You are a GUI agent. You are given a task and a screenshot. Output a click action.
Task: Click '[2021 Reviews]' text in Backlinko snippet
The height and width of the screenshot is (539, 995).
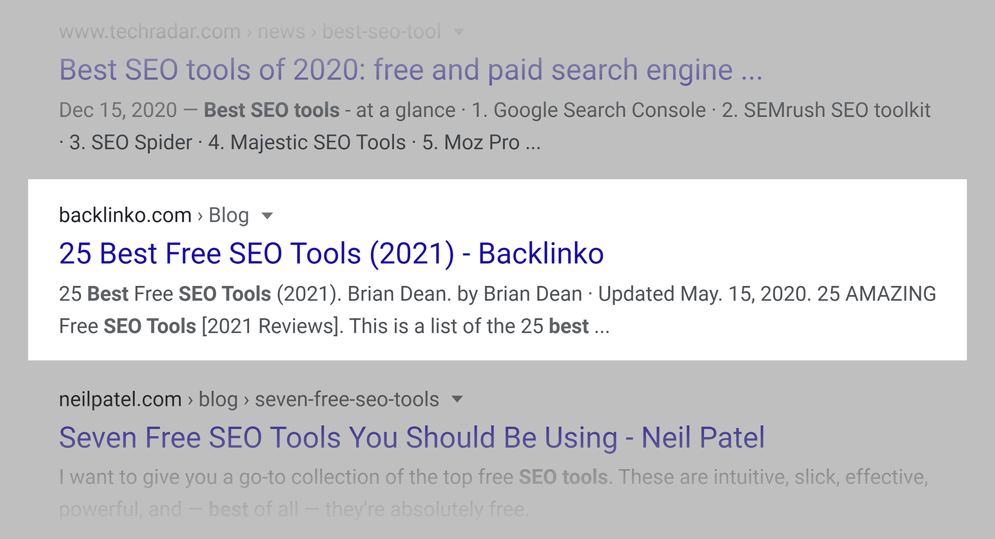273,326
